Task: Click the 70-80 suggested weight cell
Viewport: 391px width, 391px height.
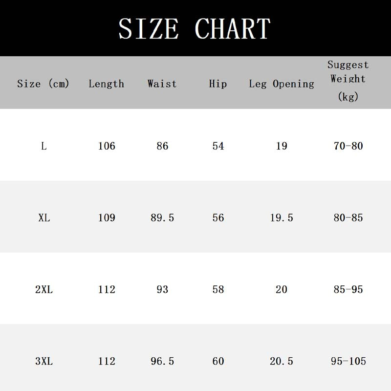Action: (348, 146)
